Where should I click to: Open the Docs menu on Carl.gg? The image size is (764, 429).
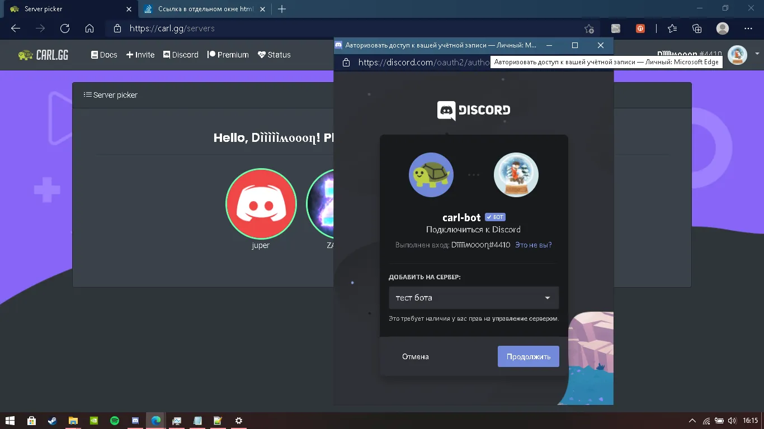104,55
